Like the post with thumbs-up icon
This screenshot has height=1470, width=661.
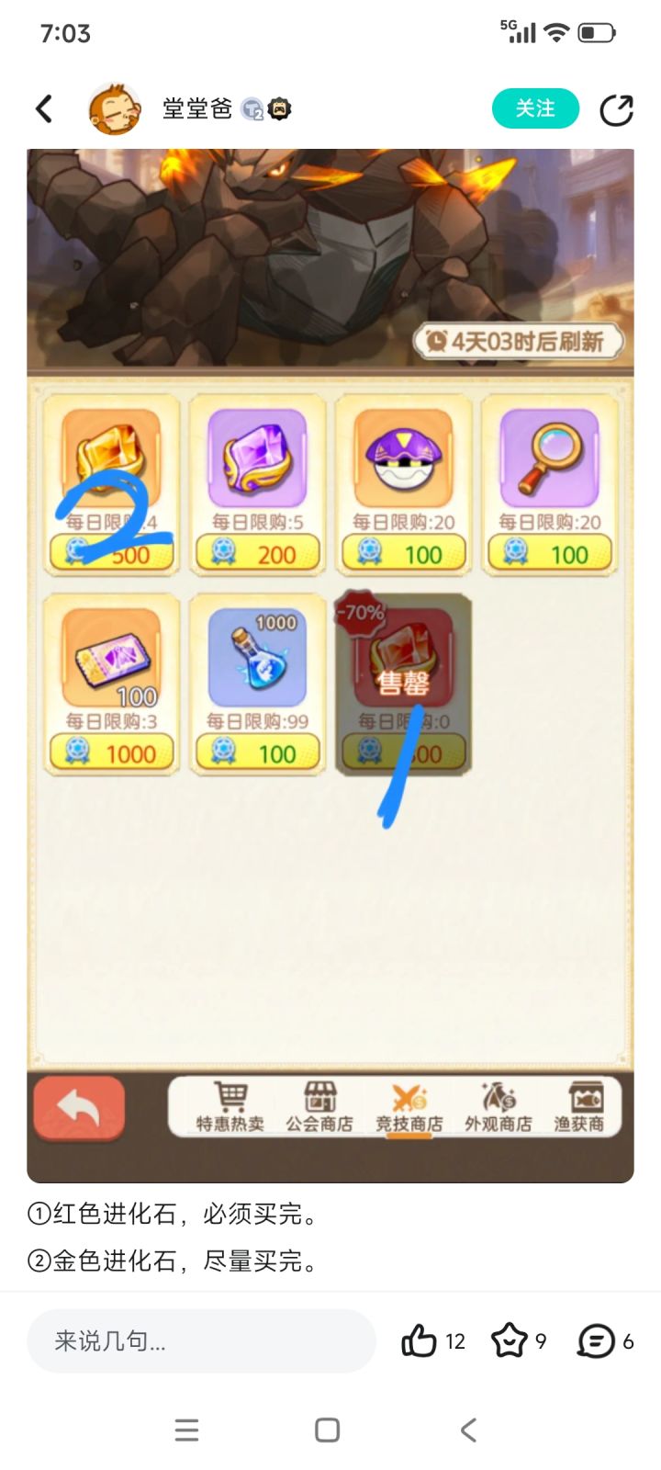419,1341
